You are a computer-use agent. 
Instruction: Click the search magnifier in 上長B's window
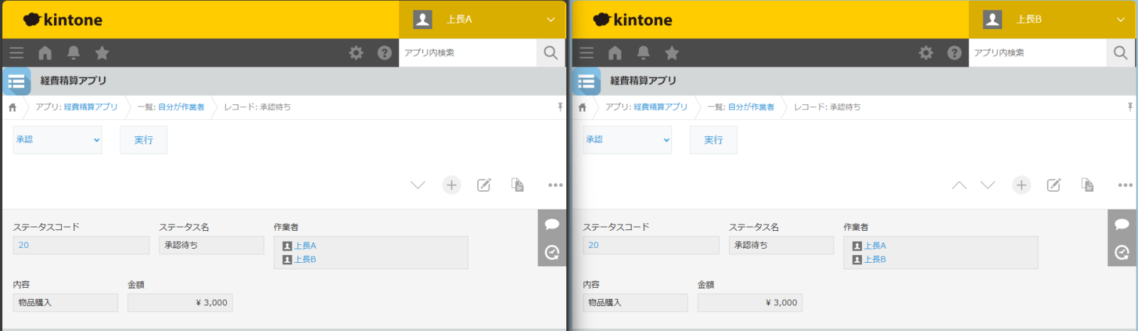[x=1120, y=53]
